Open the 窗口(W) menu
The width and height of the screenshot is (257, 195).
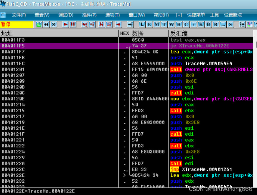coord(136,15)
